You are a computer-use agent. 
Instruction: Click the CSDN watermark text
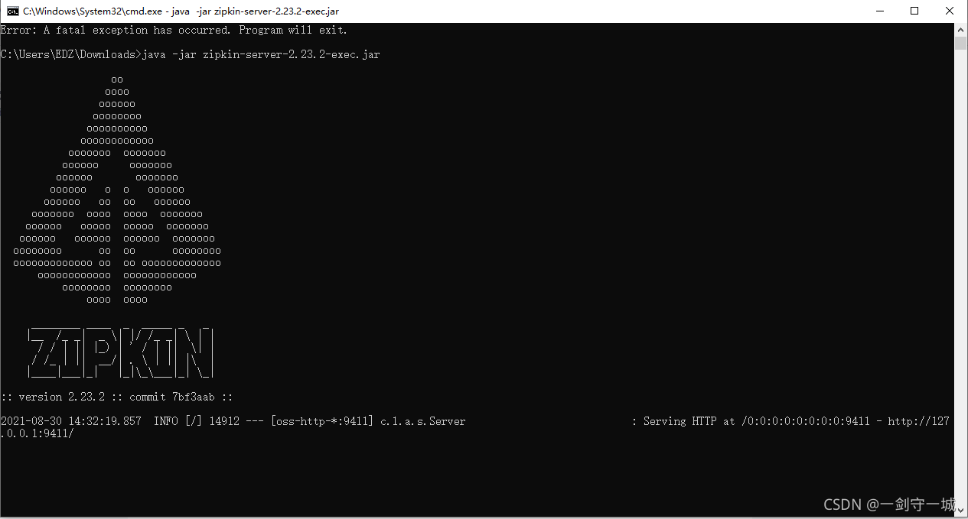(888, 504)
